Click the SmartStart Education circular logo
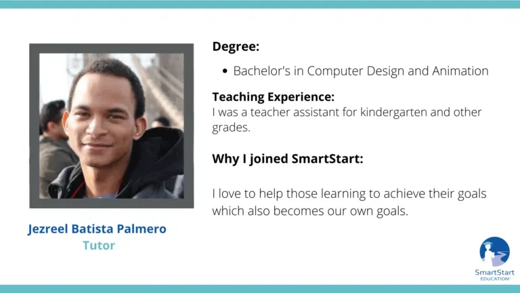This screenshot has width=520, height=293. [x=494, y=252]
